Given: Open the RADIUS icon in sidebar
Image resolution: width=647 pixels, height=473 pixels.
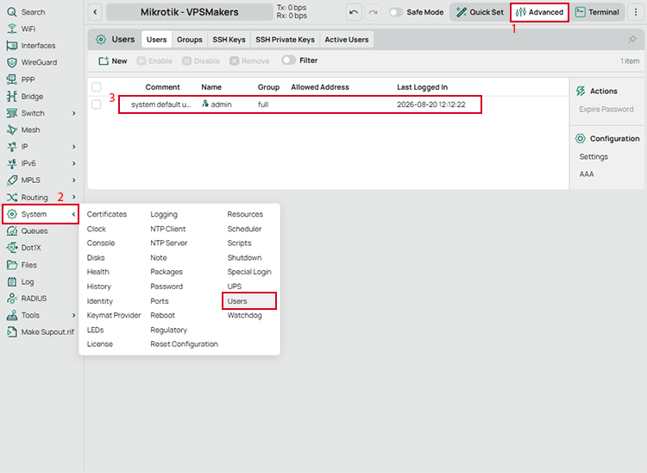Looking at the screenshot, I should (x=12, y=299).
